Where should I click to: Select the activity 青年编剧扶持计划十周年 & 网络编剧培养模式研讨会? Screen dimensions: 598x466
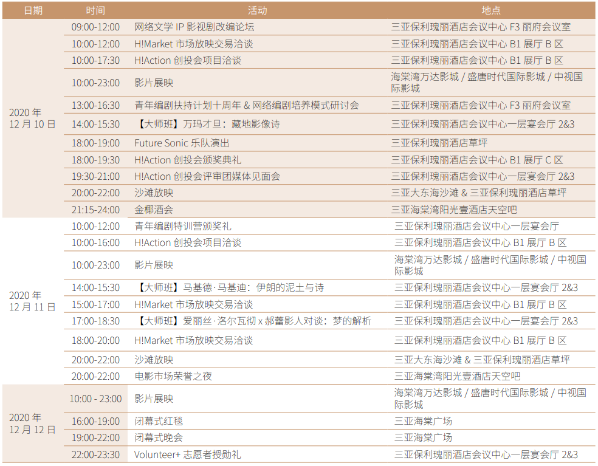247,105
